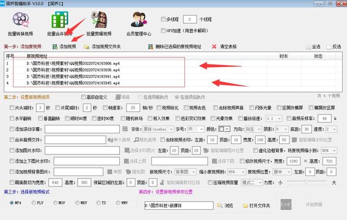The height and width of the screenshot is (220, 347).
Task: Toggle the 去除视频声音 checkbox
Action: point(216,108)
